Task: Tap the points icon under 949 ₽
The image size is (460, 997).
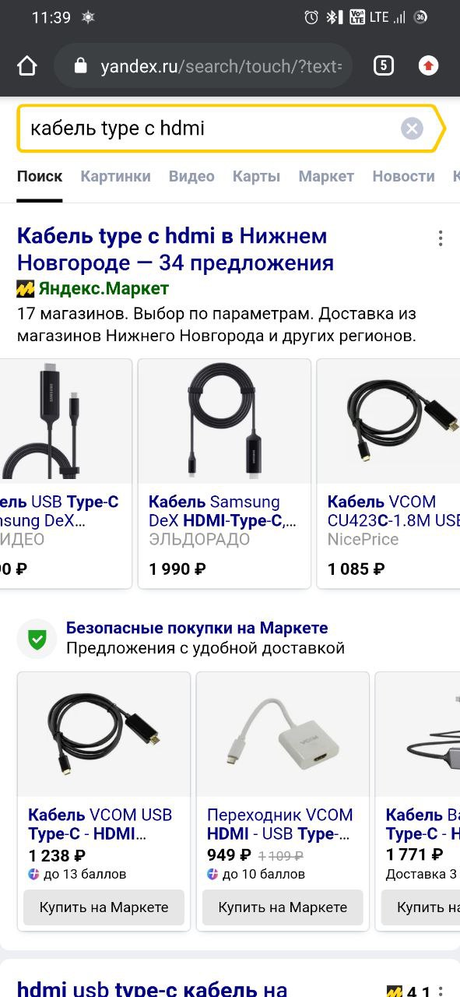Action: point(213,874)
